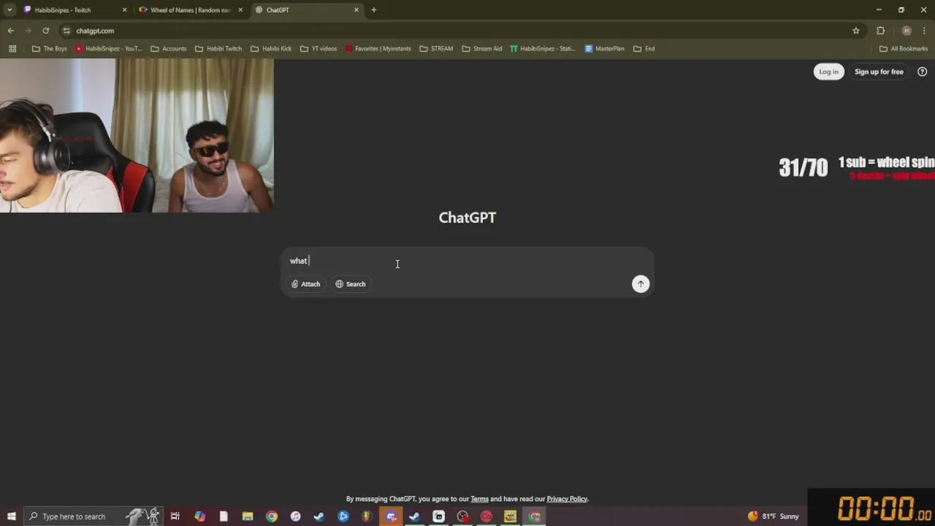The width and height of the screenshot is (935, 526).
Task: Click the taskbar search box
Action: [93, 517]
